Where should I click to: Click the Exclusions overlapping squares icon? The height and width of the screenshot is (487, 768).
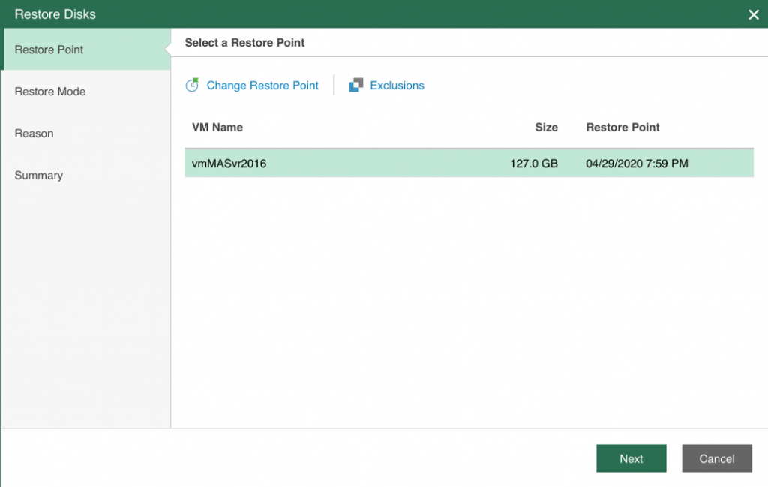coord(356,85)
